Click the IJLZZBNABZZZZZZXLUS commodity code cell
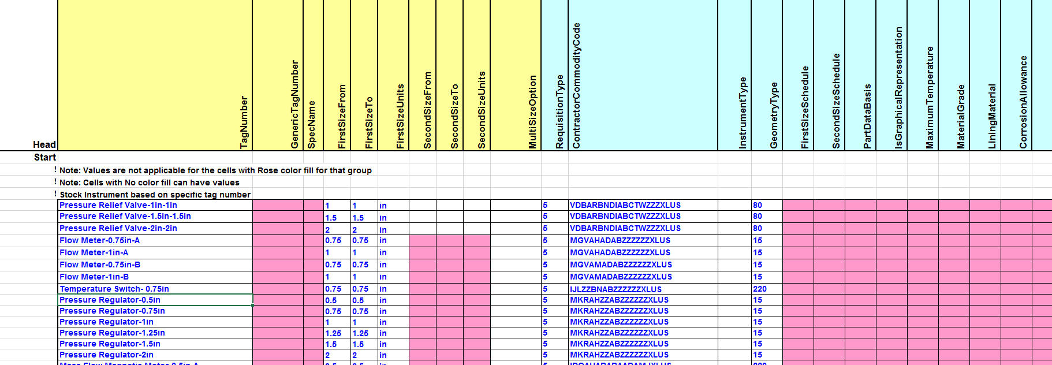 (x=643, y=289)
